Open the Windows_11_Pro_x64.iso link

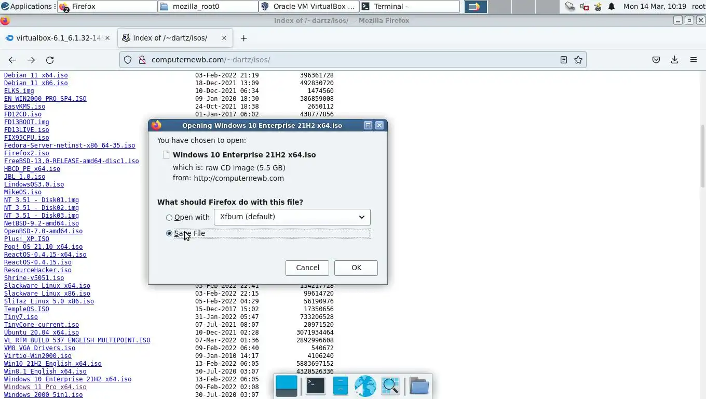[45, 387]
